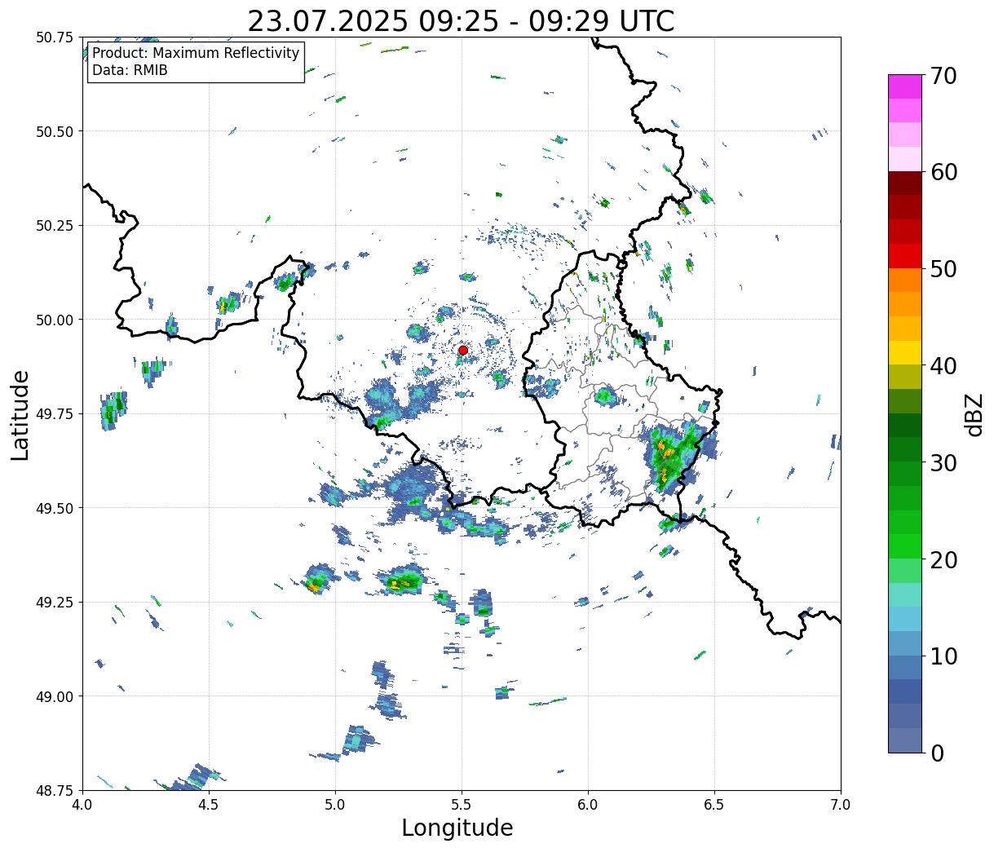Click the dBZ colorbar label
The width and height of the screenshot is (994, 848).
click(x=974, y=413)
